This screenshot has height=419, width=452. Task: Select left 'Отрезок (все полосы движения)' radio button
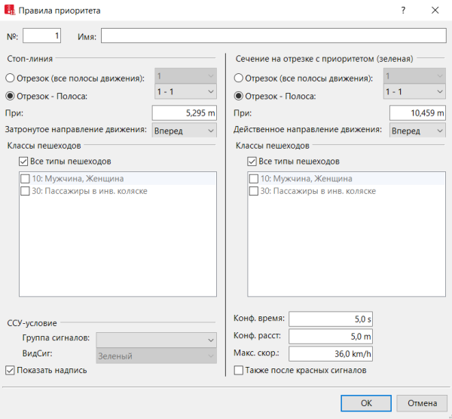[x=11, y=78]
